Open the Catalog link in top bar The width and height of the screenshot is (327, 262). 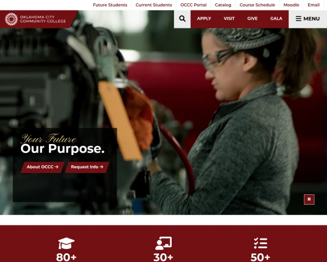(223, 5)
